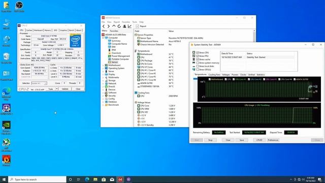Select Sensor in the AIDA64 tree
The height and width of the screenshot is (183, 325).
[115, 62]
